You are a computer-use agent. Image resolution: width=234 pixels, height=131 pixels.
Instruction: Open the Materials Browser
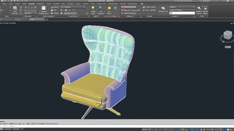(128, 7)
